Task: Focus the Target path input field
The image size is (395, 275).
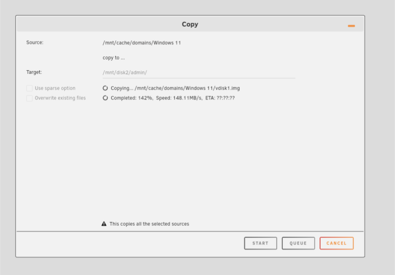Action: 199,72
